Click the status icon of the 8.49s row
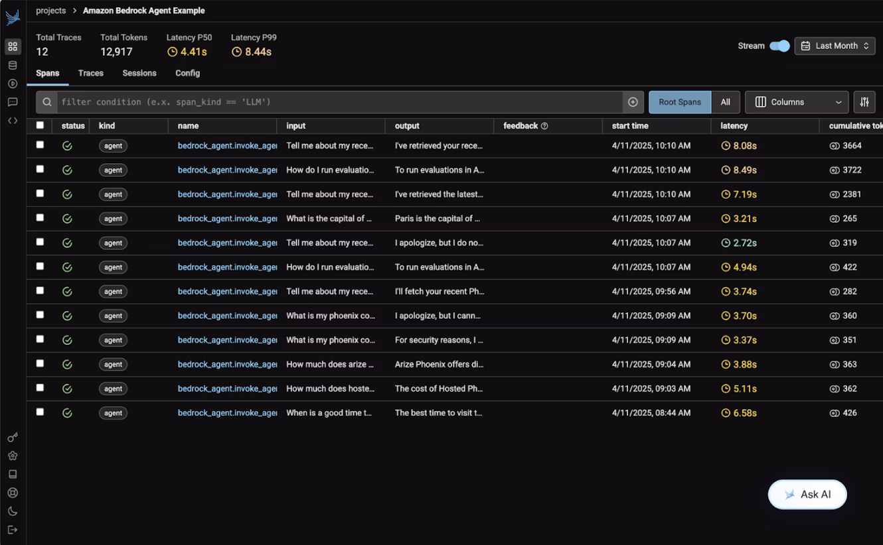This screenshot has height=545, width=883. (x=67, y=170)
